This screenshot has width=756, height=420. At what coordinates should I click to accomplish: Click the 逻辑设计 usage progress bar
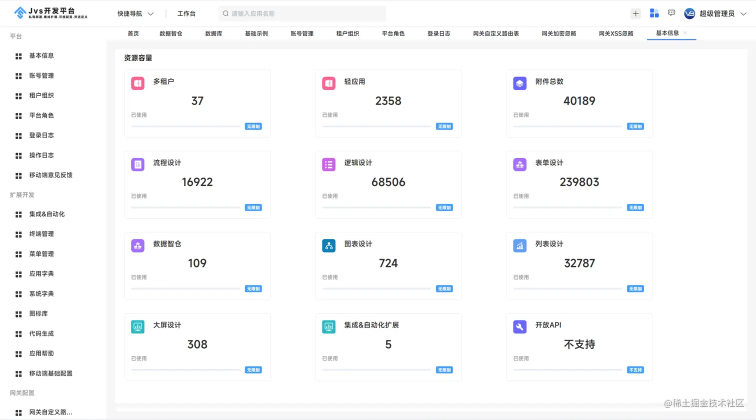click(x=377, y=207)
